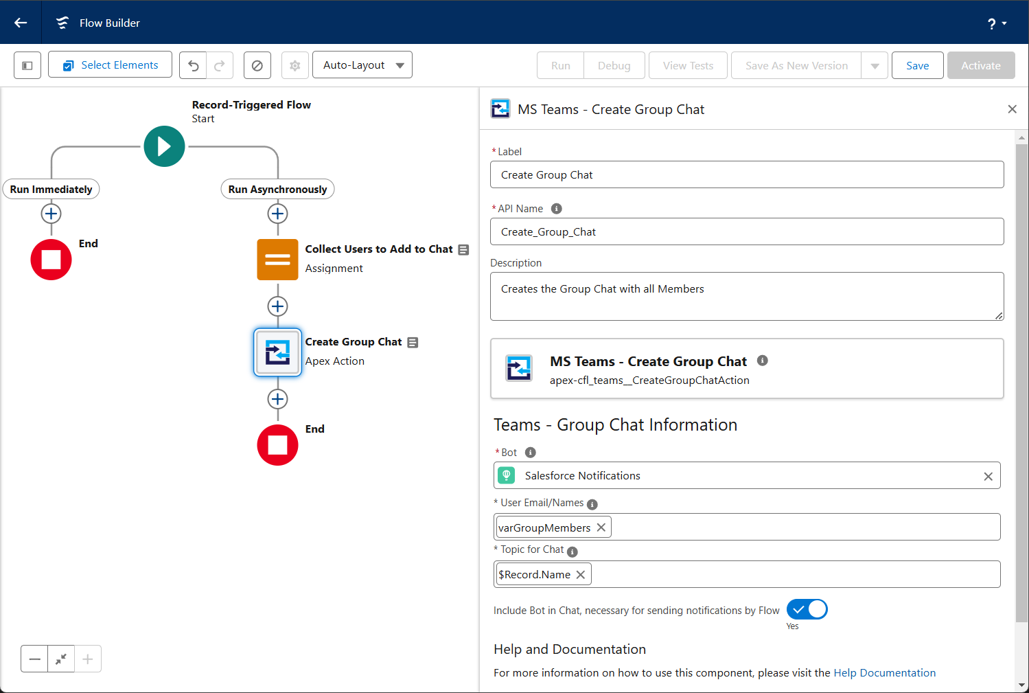Click the Debug button
The height and width of the screenshot is (693, 1029).
point(614,65)
